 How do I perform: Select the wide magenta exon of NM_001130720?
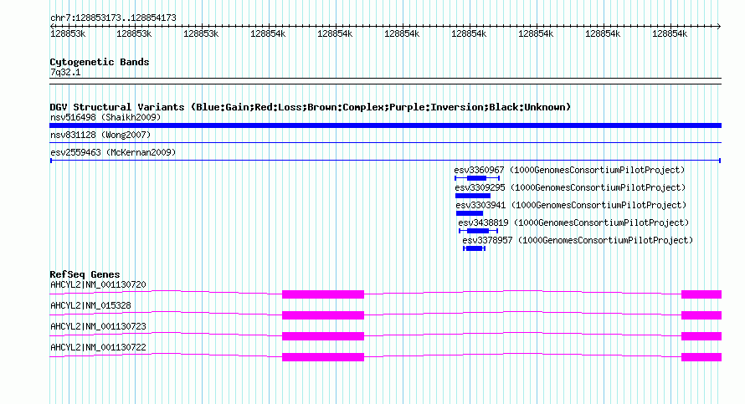(x=323, y=294)
